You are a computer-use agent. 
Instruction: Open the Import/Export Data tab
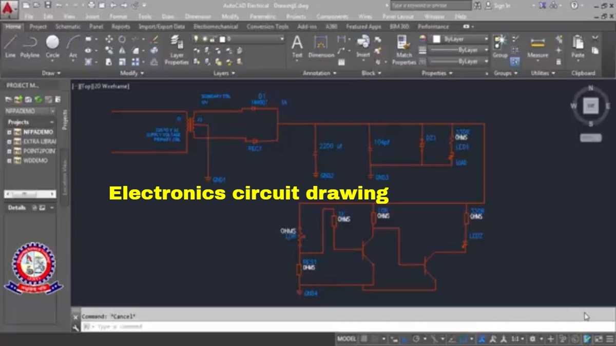pos(162,27)
